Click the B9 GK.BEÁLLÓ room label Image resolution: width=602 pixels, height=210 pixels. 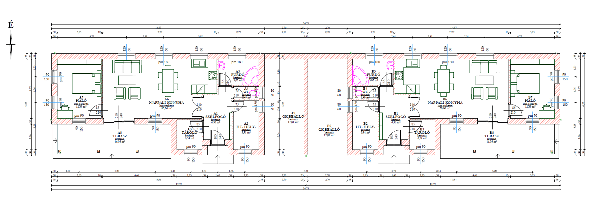[329, 129]
